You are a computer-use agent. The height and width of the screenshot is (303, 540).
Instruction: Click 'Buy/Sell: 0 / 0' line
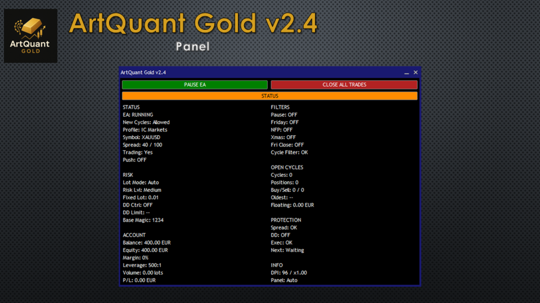(287, 190)
